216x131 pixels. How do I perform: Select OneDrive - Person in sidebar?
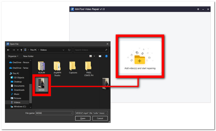point(19,63)
